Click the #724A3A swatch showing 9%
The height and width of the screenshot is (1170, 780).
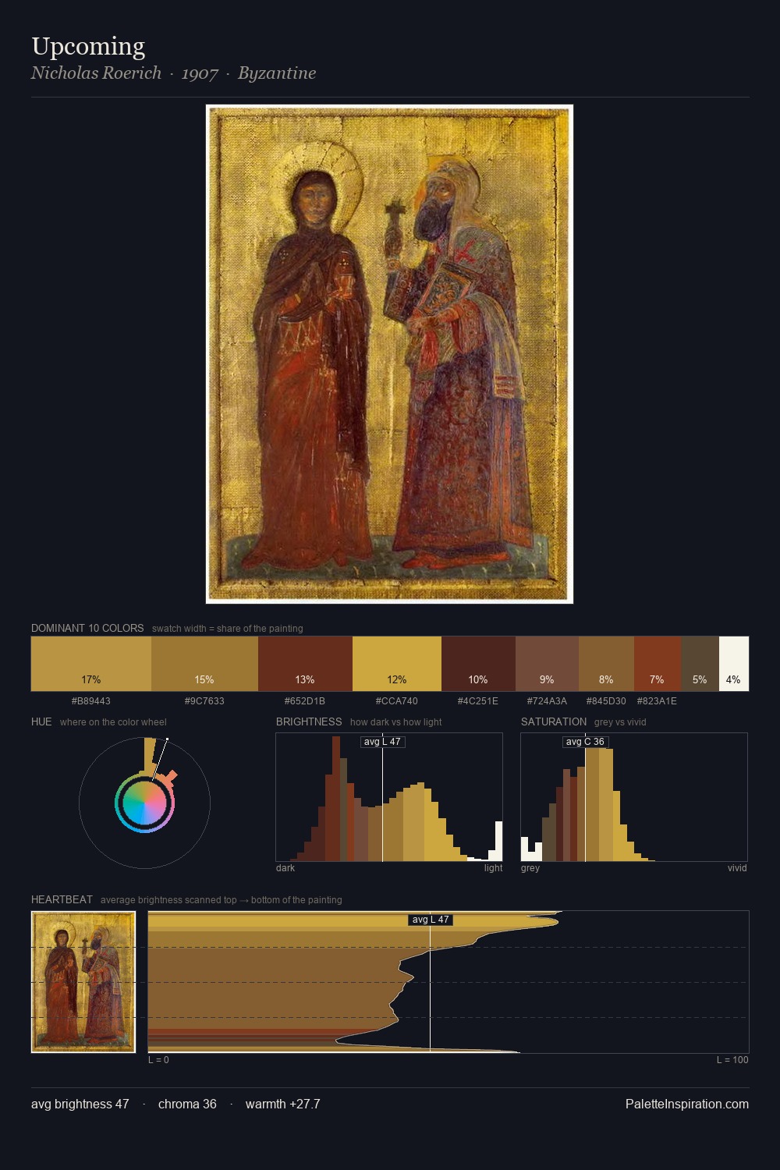tap(547, 664)
